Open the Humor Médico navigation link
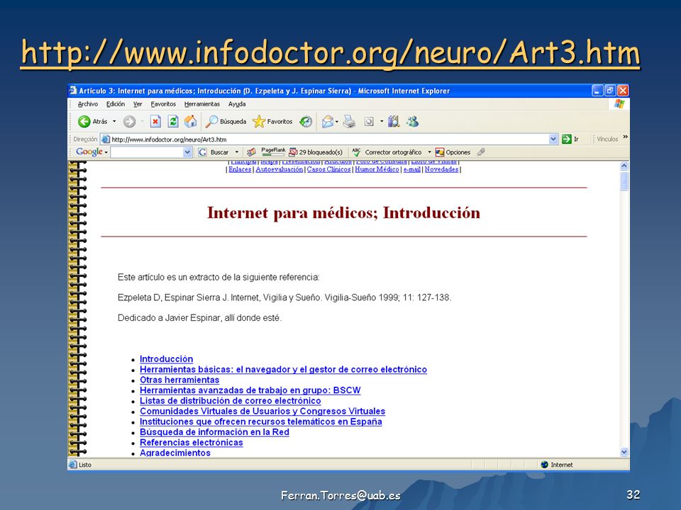This screenshot has height=510, width=681. point(377,169)
